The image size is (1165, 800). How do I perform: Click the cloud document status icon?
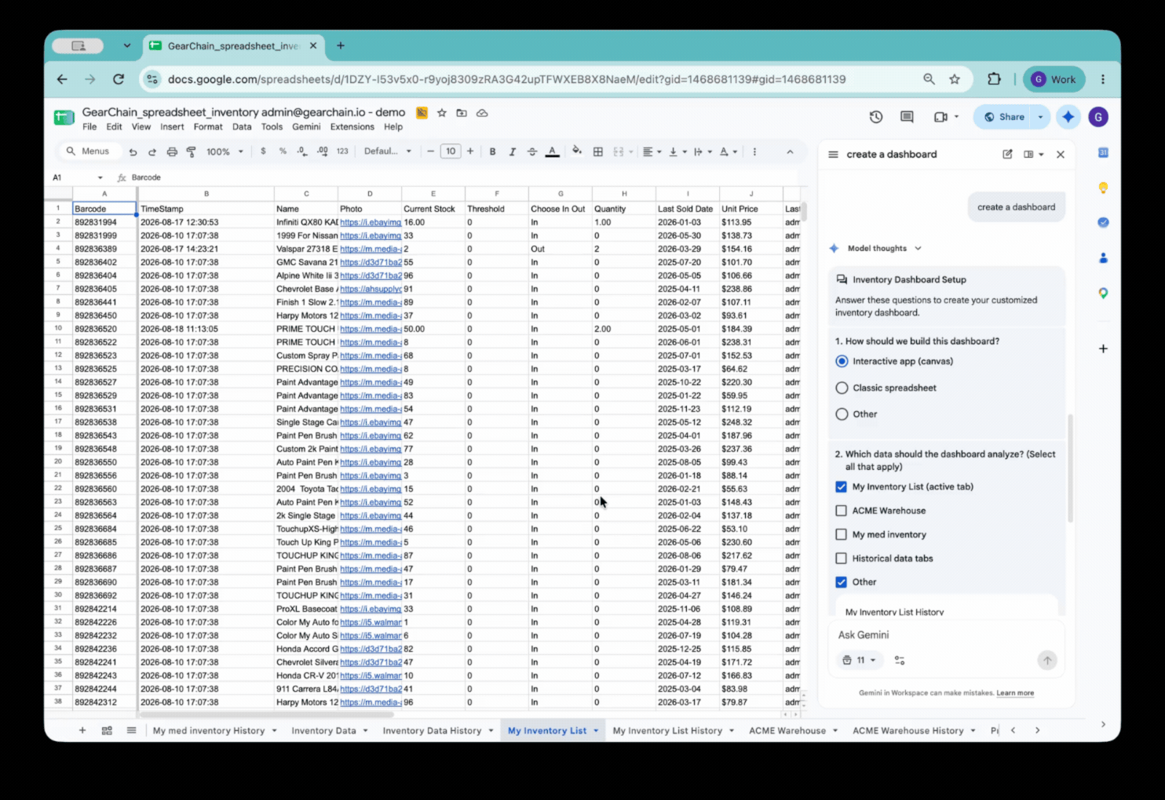click(482, 113)
